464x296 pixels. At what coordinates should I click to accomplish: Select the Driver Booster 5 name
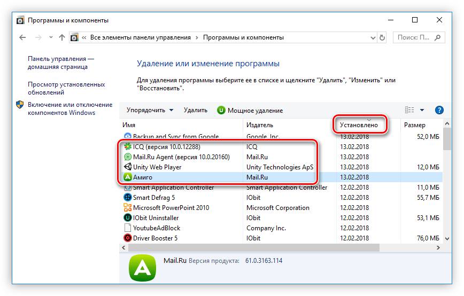pos(156,238)
